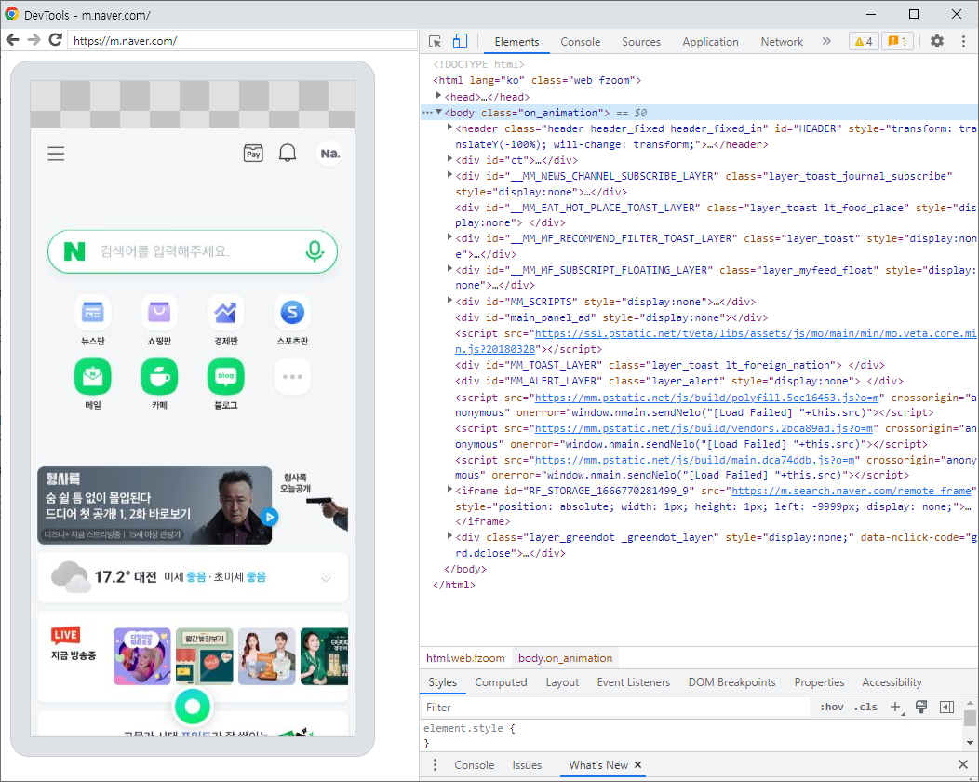The width and height of the screenshot is (979, 782).
Task: Expand the header HEADER element
Action: click(449, 128)
